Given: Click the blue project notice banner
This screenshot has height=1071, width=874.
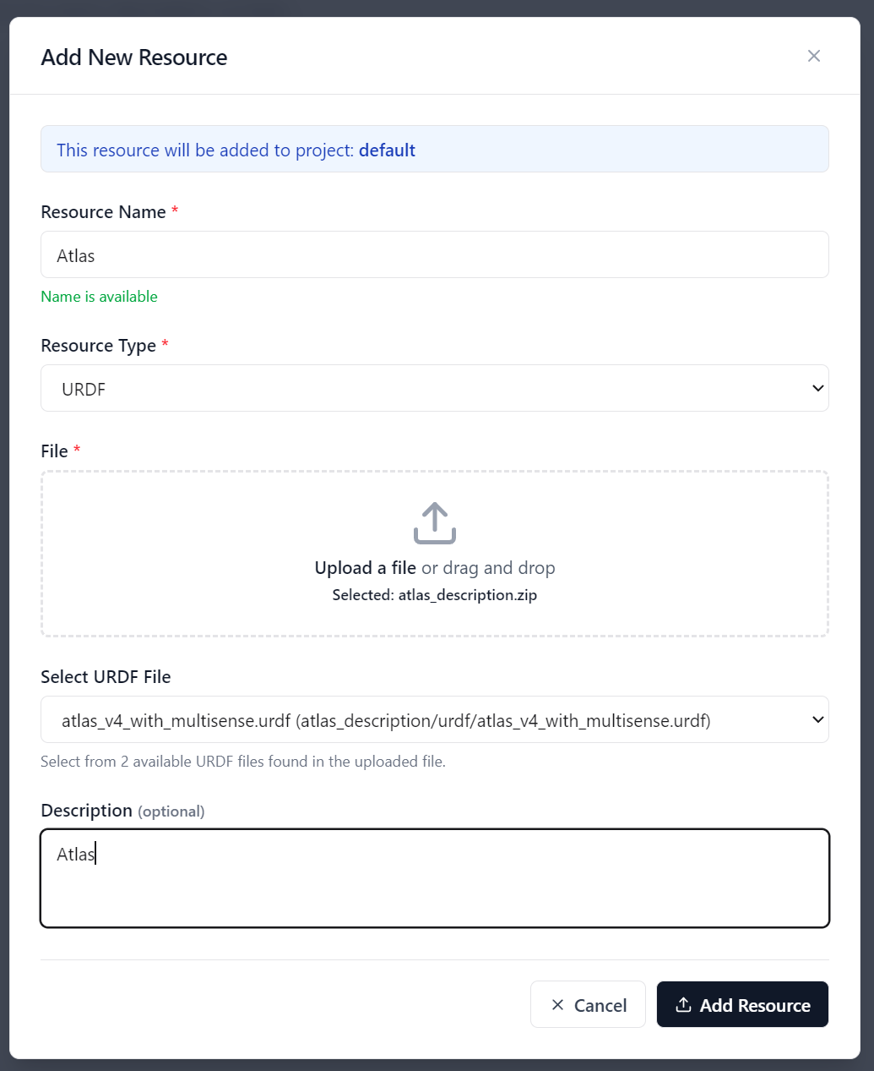Looking at the screenshot, I should (435, 150).
